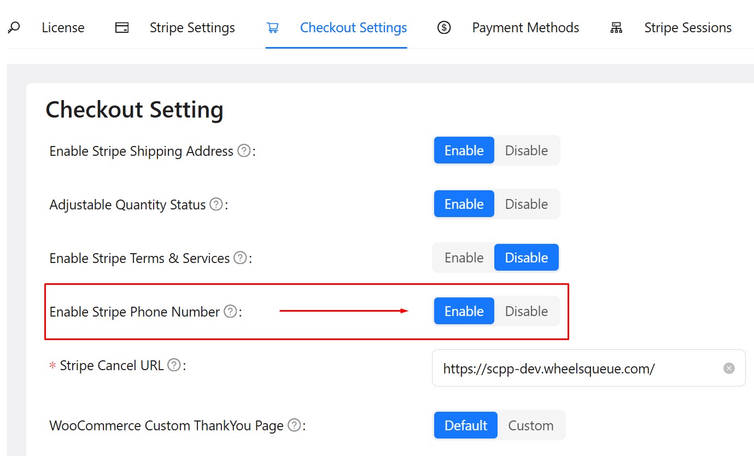This screenshot has height=456, width=754.
Task: Click help icon beside WooCommerce Custom ThankYou Page
Action: (x=294, y=425)
